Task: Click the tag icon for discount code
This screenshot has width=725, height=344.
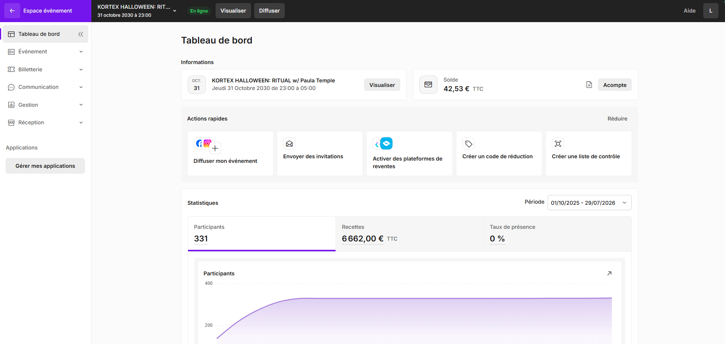Action: [x=469, y=144]
